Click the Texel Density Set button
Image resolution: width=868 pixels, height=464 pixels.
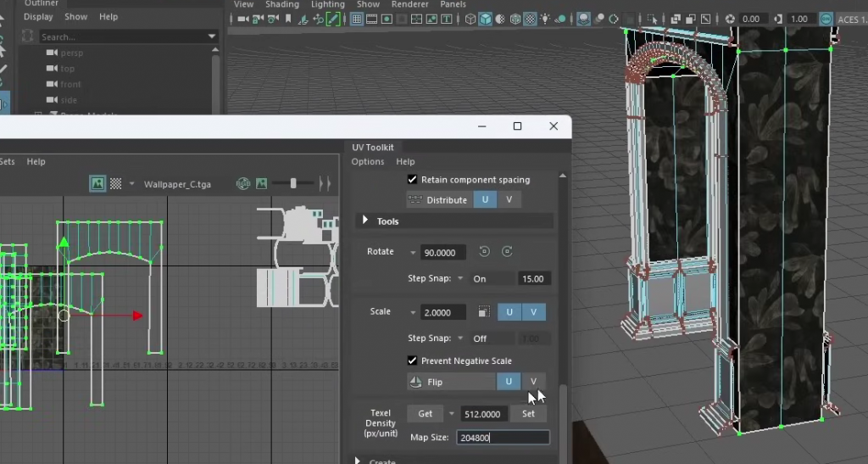coord(528,414)
